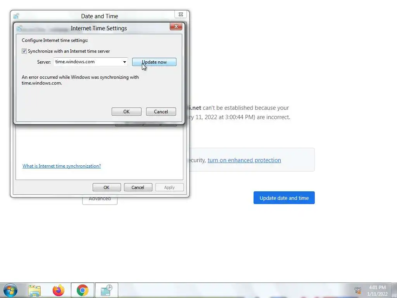Click the Internet Time Settings title icon
397x298 pixels.
pyautogui.click(x=19, y=28)
